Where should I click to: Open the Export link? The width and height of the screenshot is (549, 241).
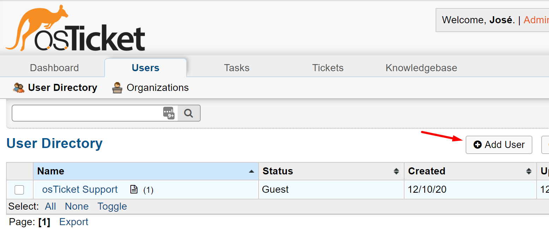(x=73, y=222)
